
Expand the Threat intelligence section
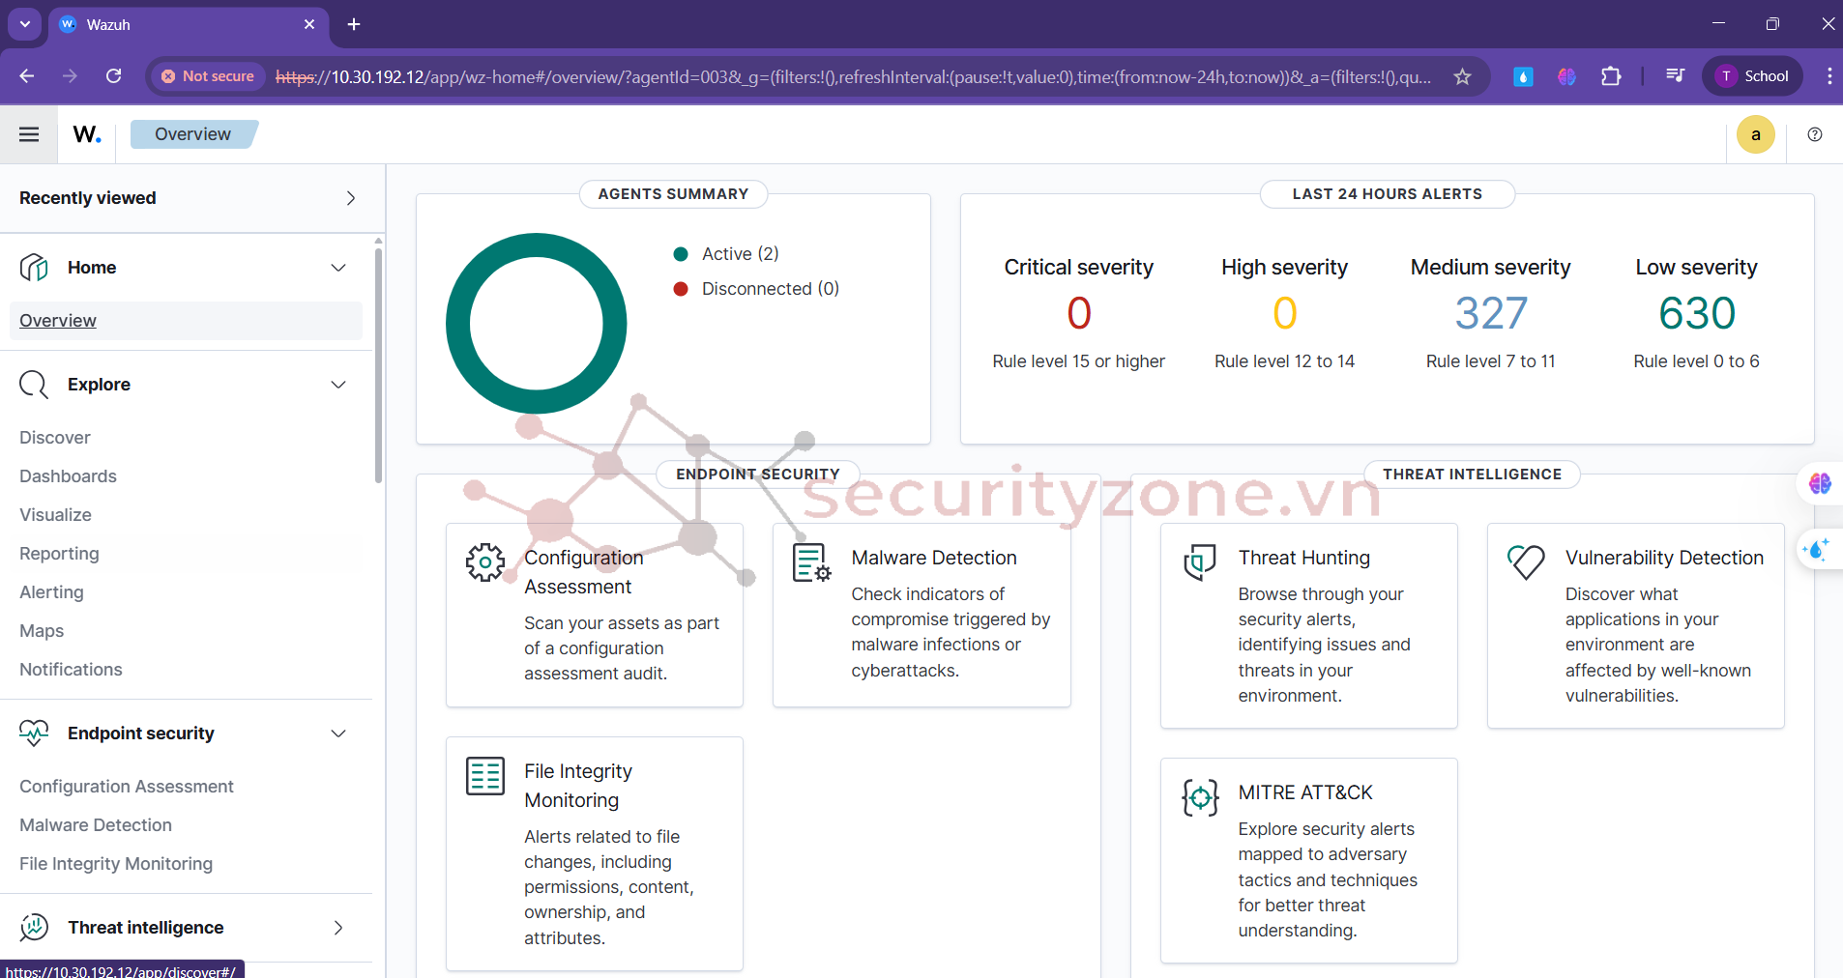(338, 928)
